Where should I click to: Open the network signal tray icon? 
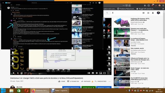(x=150, y=91)
